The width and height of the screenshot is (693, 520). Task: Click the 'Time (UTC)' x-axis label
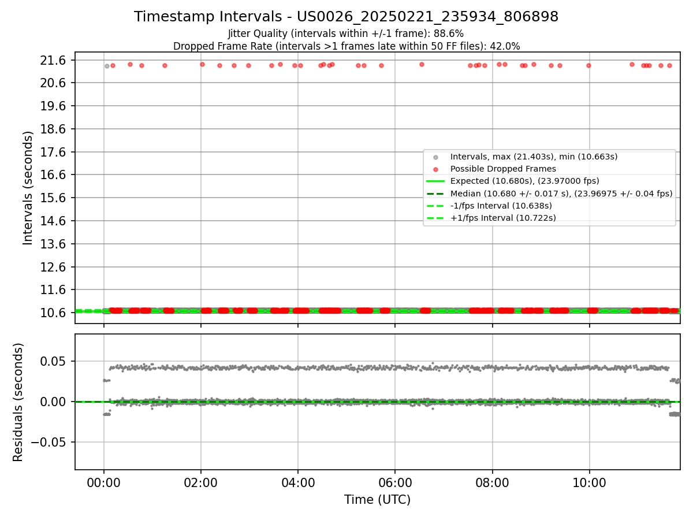click(377, 500)
